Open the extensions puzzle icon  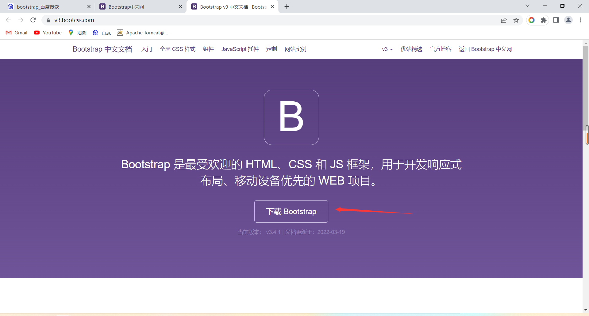[544, 20]
